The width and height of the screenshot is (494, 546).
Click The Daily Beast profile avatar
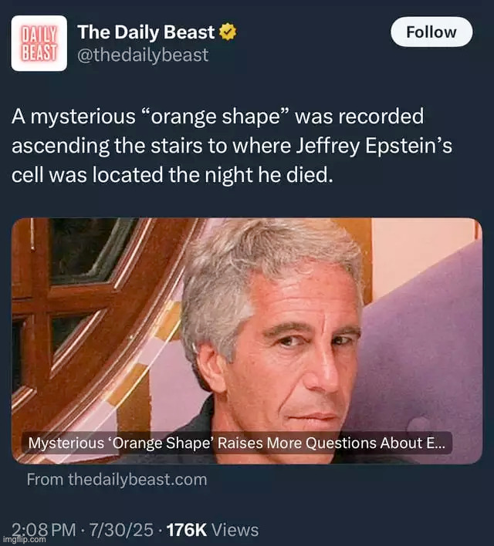point(39,43)
